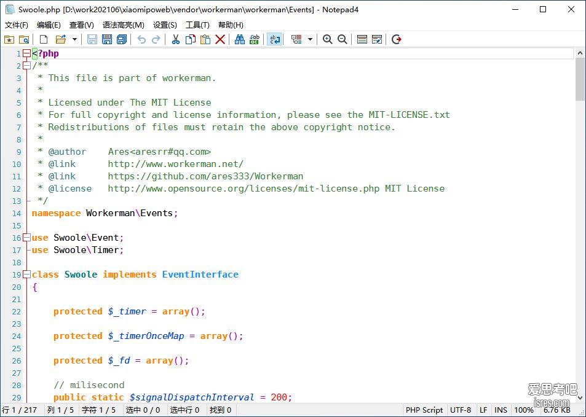Open the 查看(V) menu

pyautogui.click(x=81, y=25)
